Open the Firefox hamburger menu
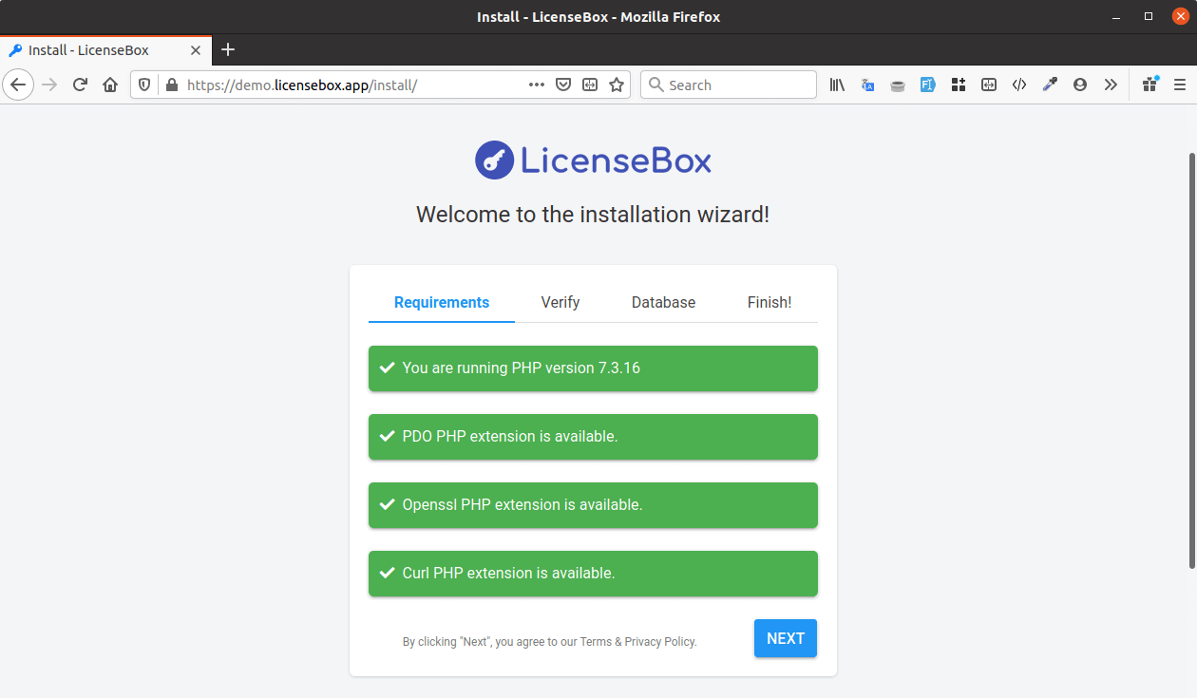This screenshot has width=1197, height=698. [x=1180, y=85]
